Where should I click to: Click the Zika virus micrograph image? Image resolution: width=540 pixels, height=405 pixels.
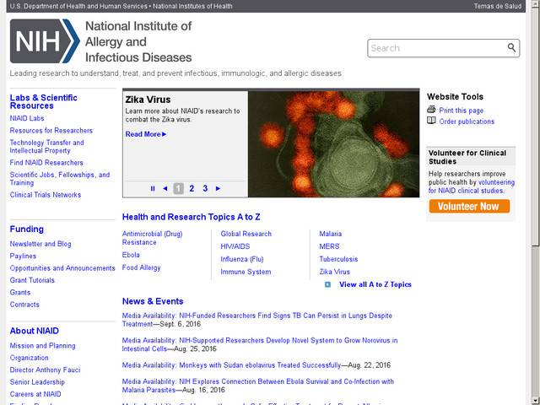(x=334, y=144)
